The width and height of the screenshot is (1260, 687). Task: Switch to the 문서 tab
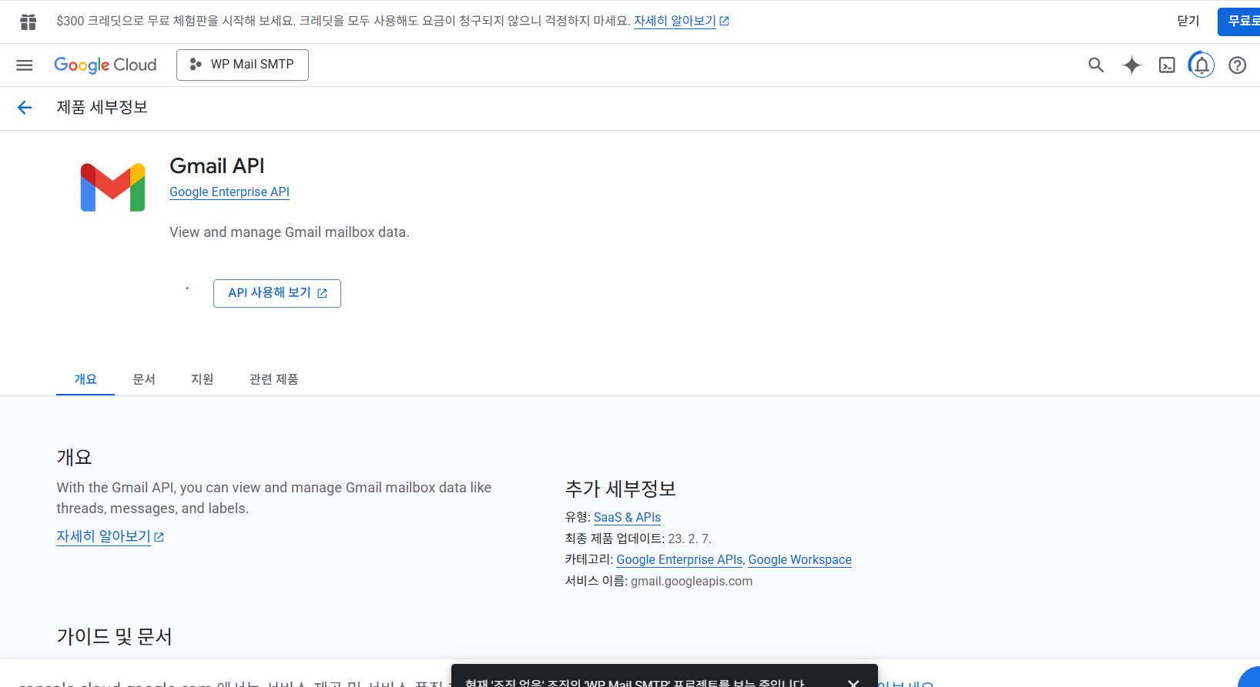click(x=144, y=379)
